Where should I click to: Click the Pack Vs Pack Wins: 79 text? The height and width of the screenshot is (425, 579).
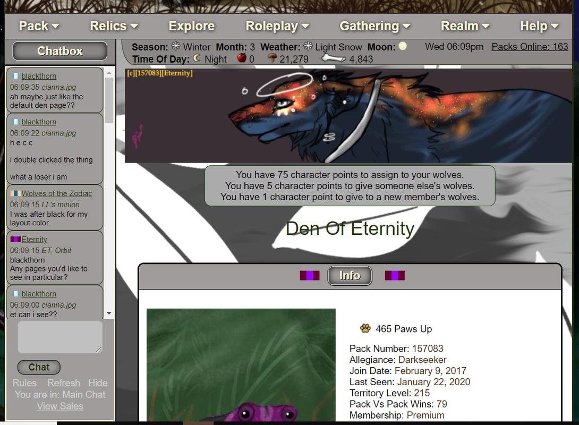pos(398,404)
